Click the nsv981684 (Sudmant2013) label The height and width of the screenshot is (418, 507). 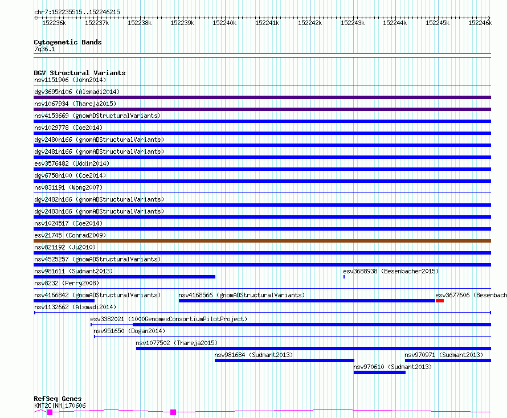pos(254,355)
